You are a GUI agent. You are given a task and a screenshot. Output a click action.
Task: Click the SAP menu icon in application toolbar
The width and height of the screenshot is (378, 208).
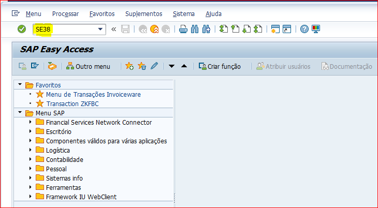[x=35, y=66]
